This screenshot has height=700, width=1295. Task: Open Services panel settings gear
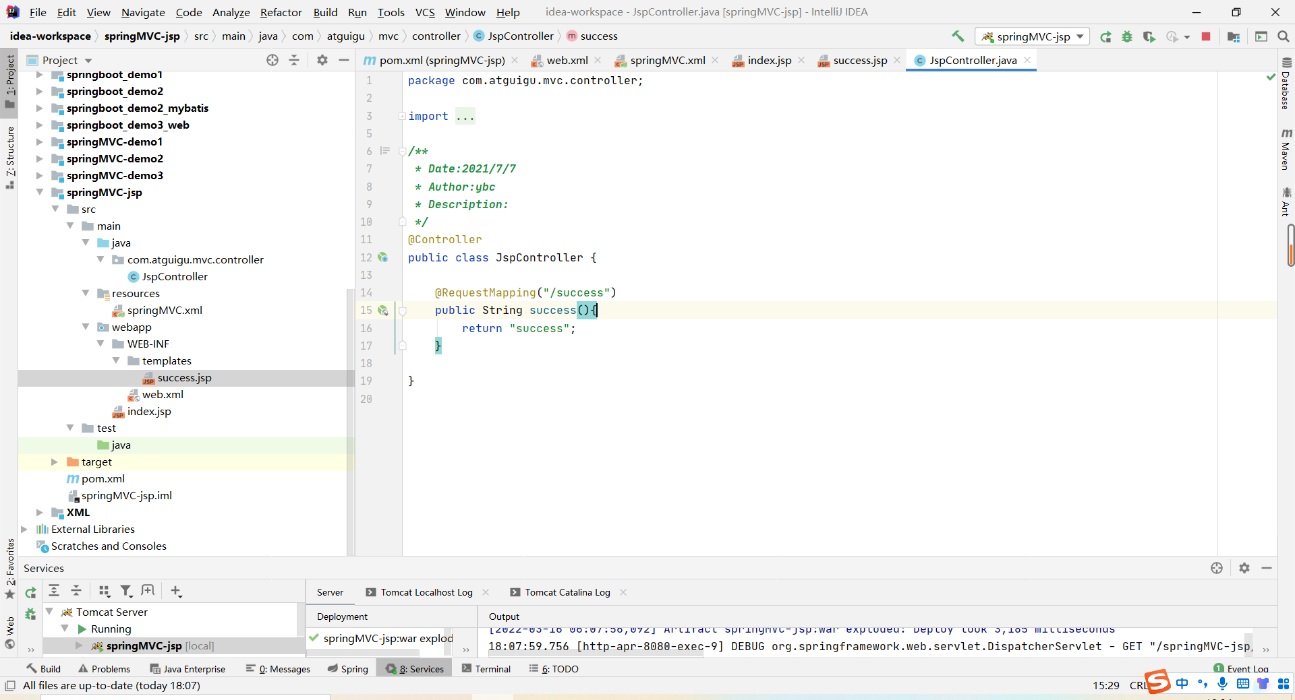click(x=1244, y=568)
